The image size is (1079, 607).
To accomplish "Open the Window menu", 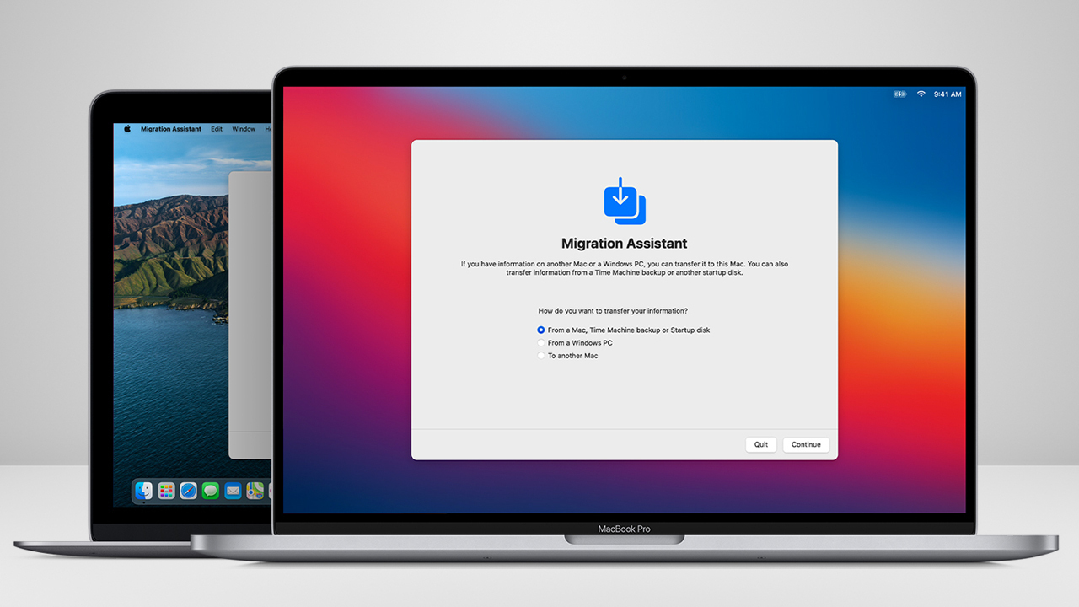I will click(x=244, y=128).
